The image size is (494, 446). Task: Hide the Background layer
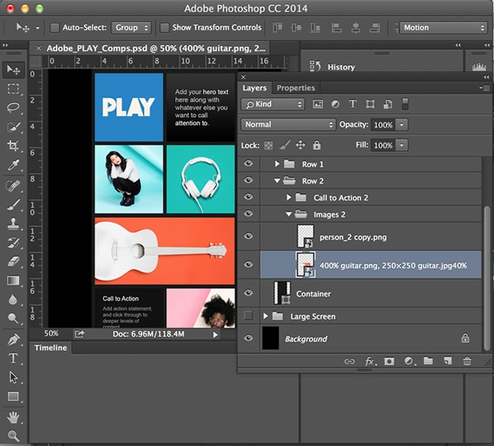point(248,338)
